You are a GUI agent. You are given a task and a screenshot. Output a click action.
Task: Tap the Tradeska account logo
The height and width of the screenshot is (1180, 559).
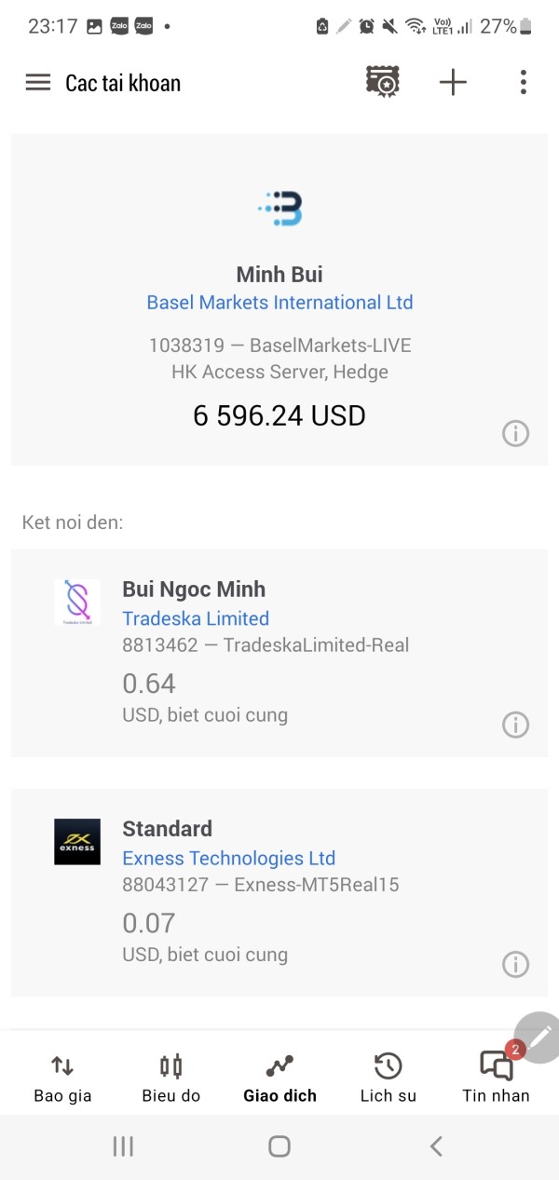coord(76,602)
